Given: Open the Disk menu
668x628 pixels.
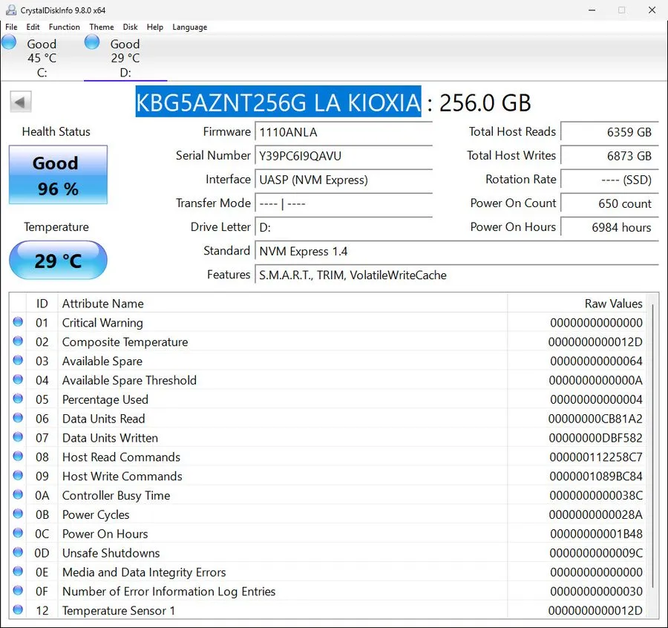Looking at the screenshot, I should point(131,27).
